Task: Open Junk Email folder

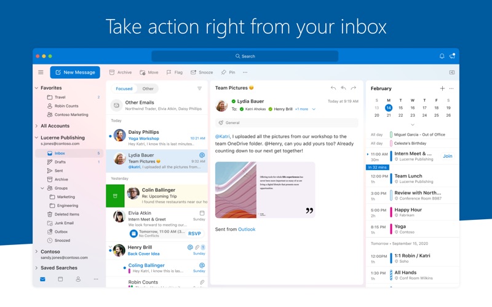Action: (x=69, y=223)
